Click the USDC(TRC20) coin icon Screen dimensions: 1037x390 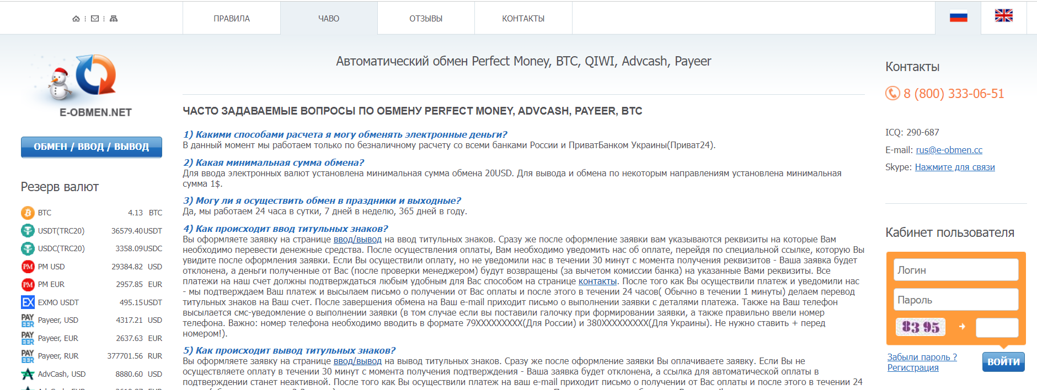[x=28, y=248]
